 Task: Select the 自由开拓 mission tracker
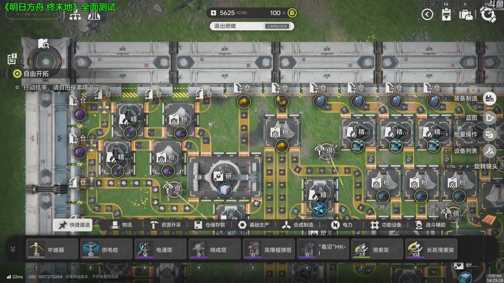click(31, 74)
